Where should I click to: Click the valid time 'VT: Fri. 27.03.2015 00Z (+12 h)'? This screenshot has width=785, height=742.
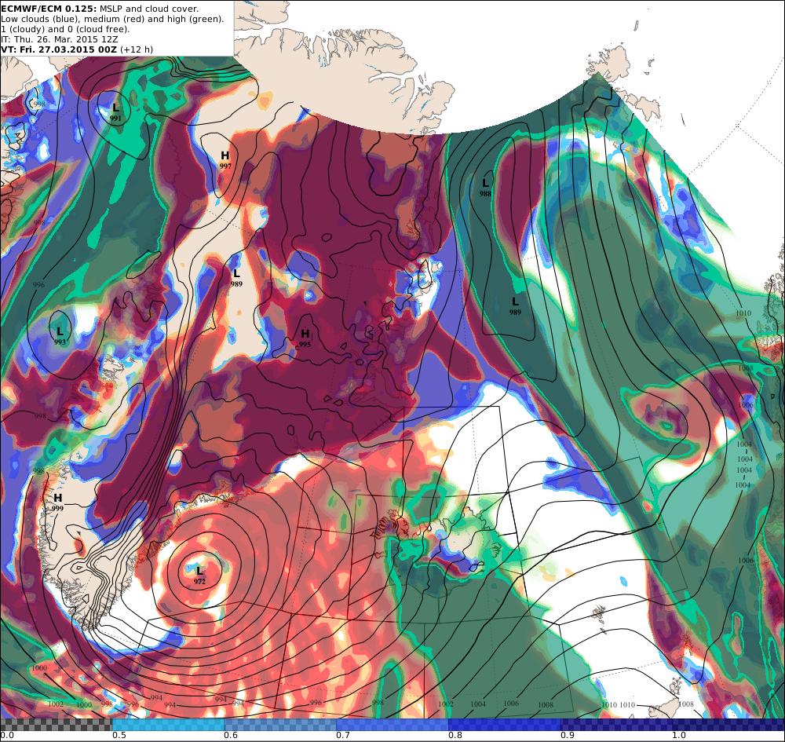coord(77,49)
